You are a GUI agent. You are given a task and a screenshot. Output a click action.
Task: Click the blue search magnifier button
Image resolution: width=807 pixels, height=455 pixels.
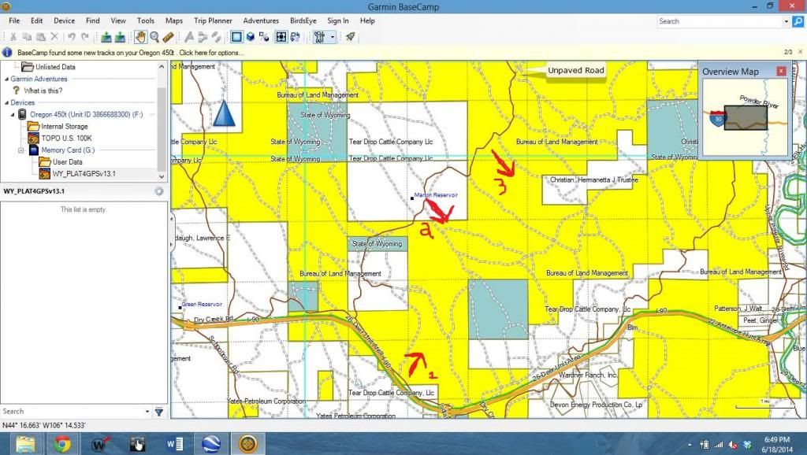(798, 21)
